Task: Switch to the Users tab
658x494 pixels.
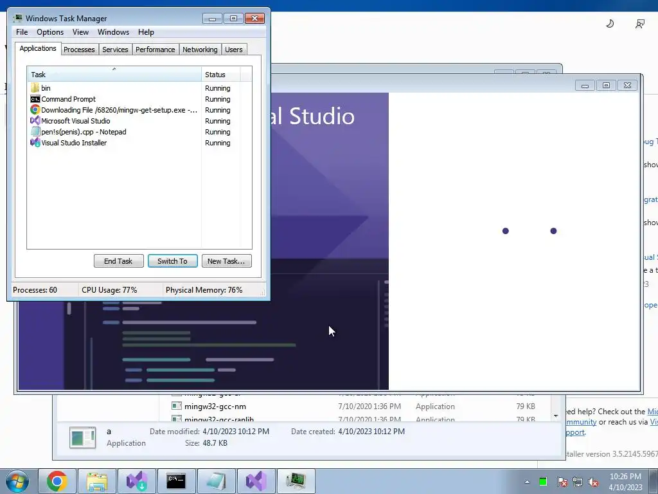Action: tap(233, 50)
